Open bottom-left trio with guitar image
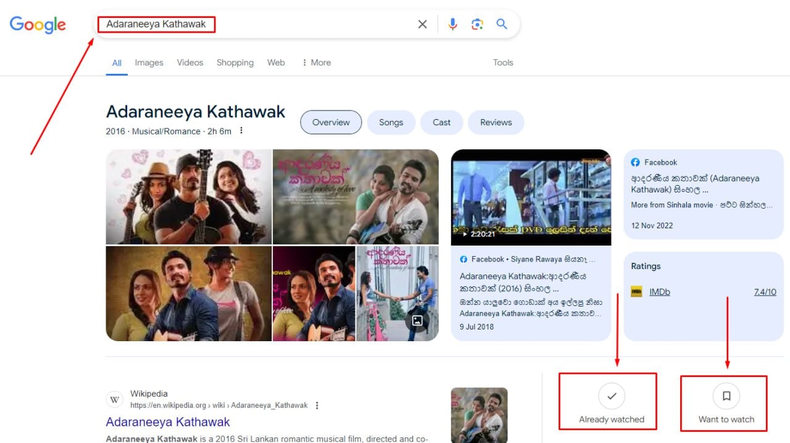 [189, 294]
